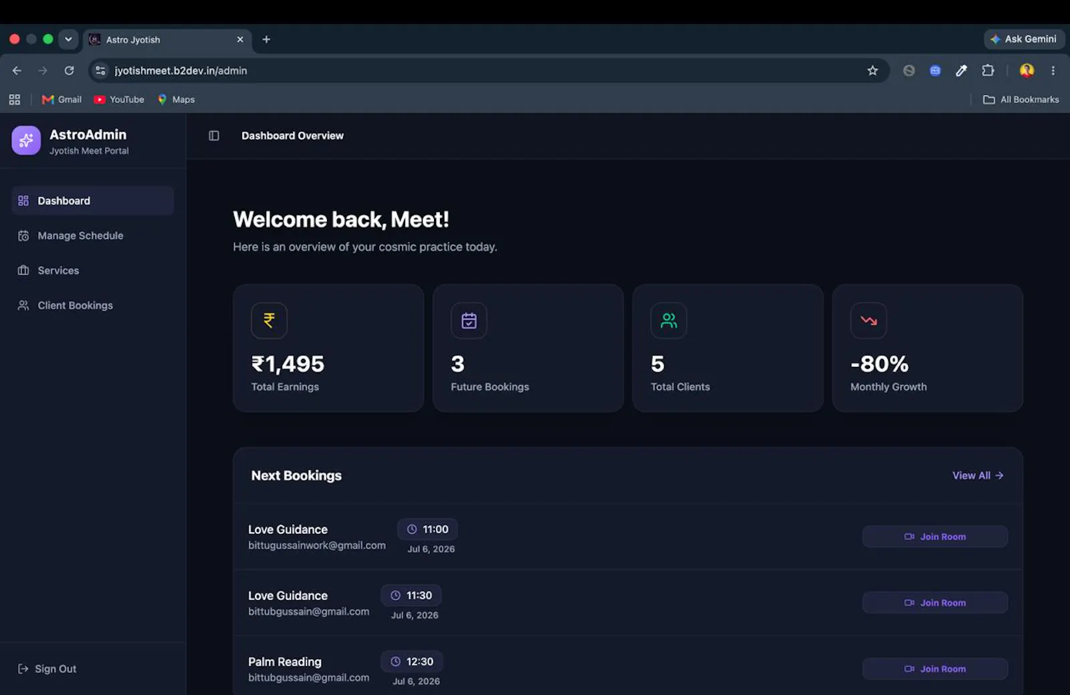Open the Maps bookmark
The image size is (1070, 695).
pyautogui.click(x=176, y=100)
